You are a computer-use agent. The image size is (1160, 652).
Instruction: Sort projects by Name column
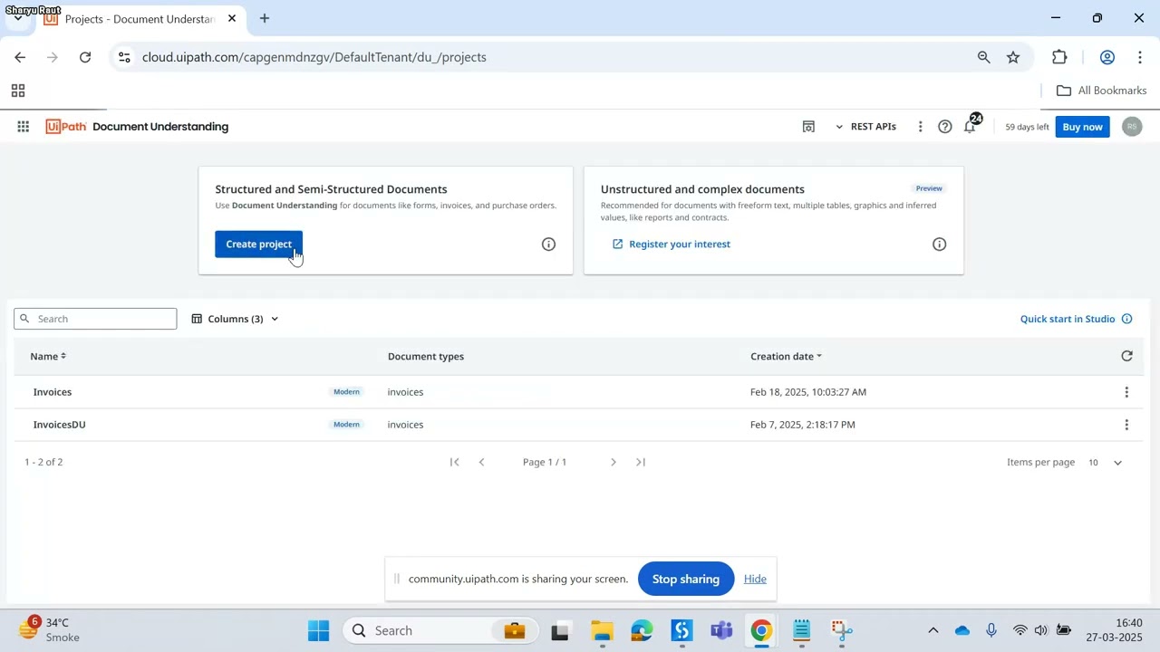click(48, 357)
